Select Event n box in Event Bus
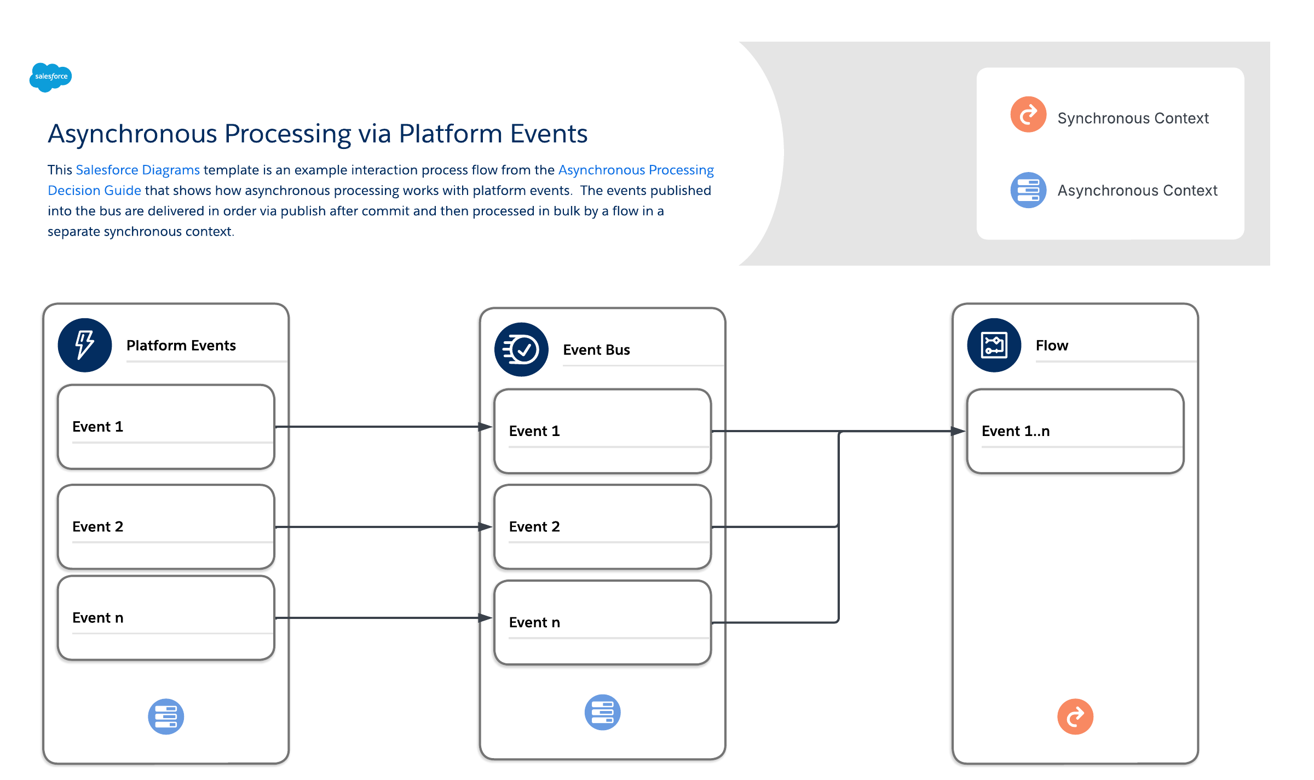This screenshot has width=1314, height=780. pyautogui.click(x=602, y=622)
